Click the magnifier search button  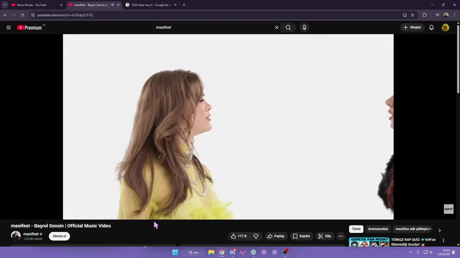coord(288,28)
